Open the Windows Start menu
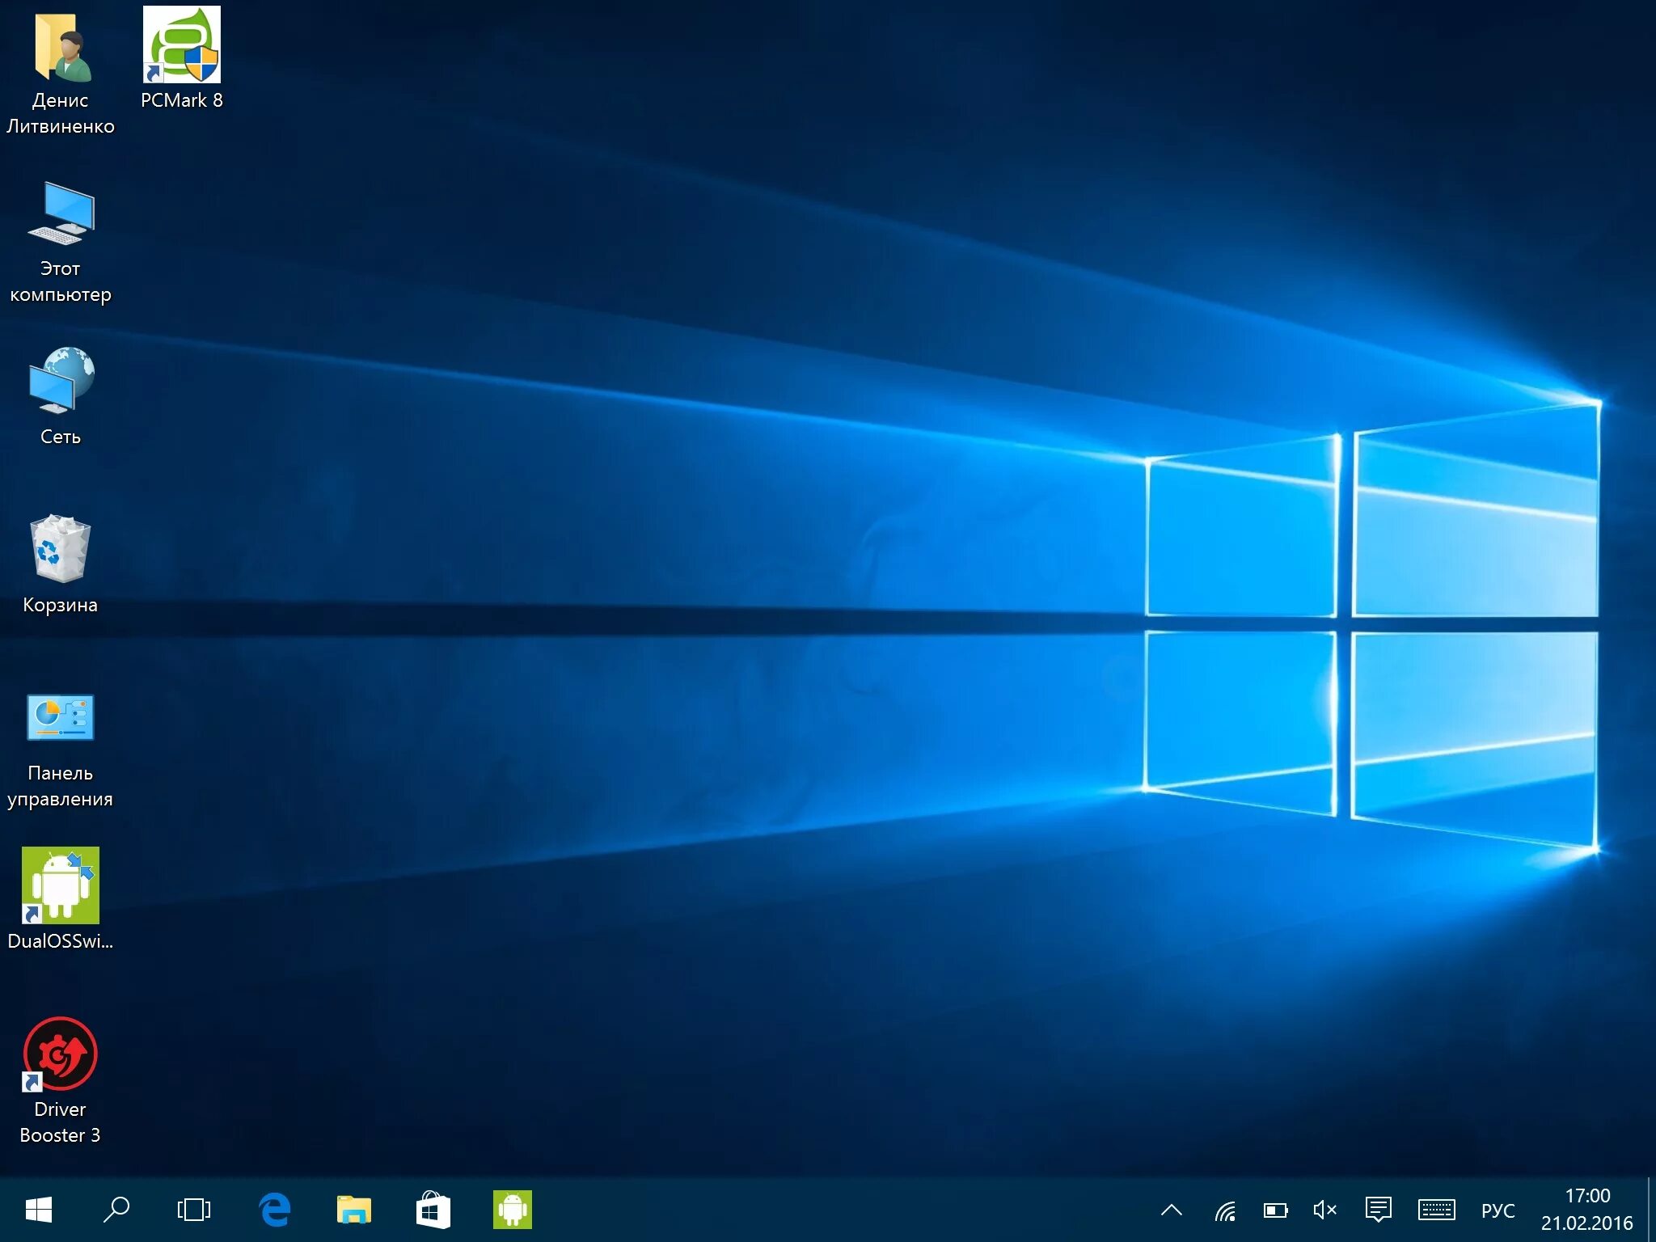 tap(39, 1210)
